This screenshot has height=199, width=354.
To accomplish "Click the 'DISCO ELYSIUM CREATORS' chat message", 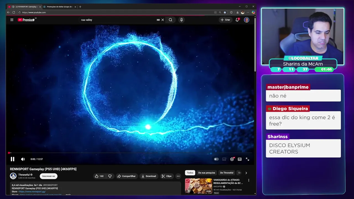I will pyautogui.click(x=303, y=148).
